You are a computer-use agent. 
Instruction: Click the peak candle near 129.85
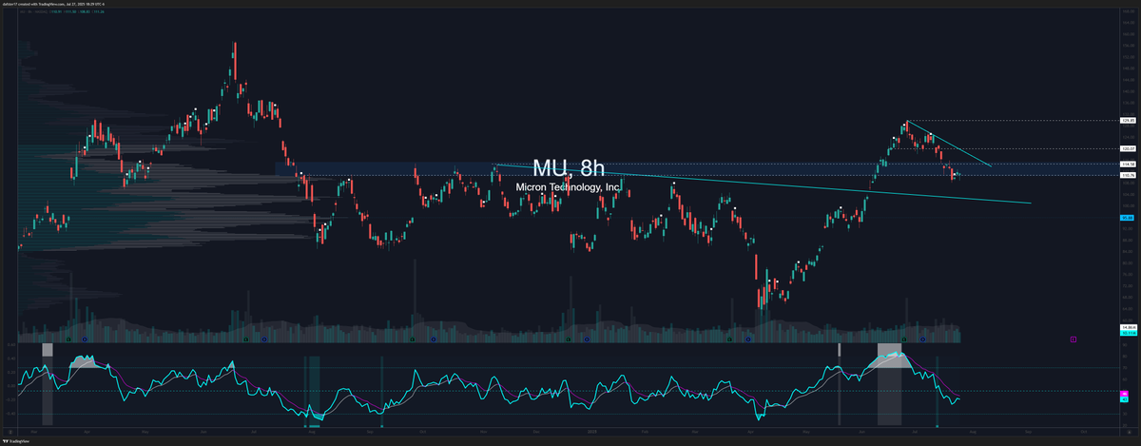[907, 126]
